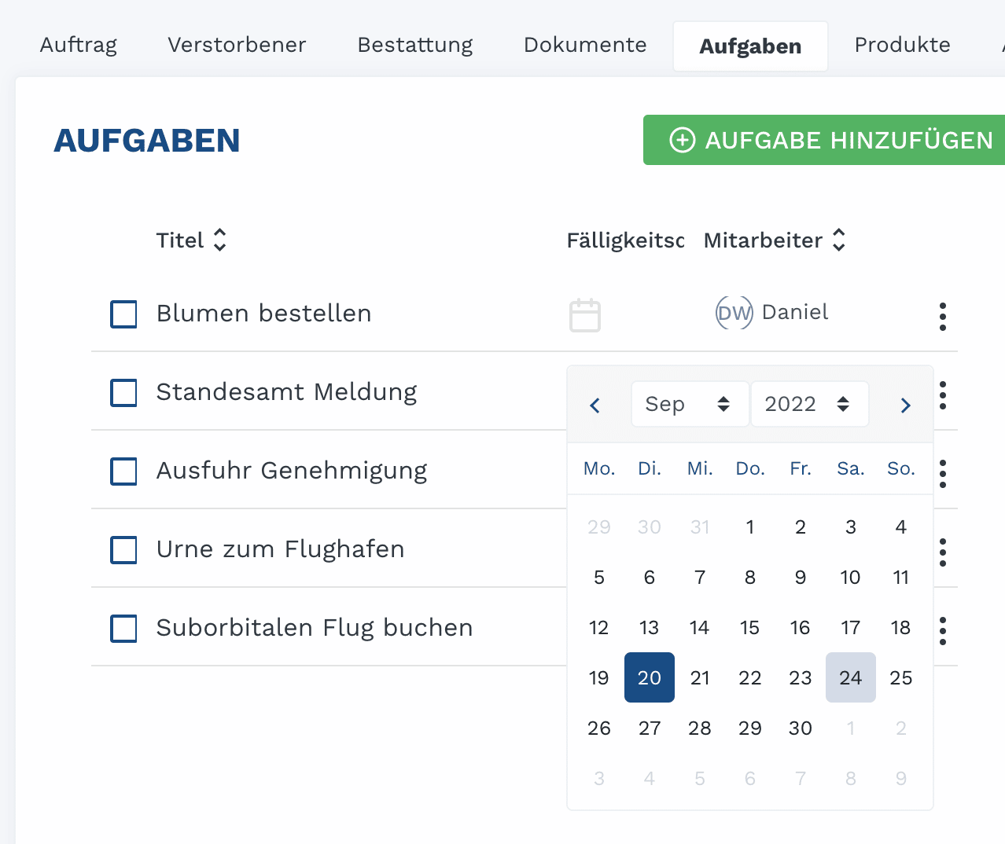Open the three-dot menu for Urne zum Flughafen

942,552
